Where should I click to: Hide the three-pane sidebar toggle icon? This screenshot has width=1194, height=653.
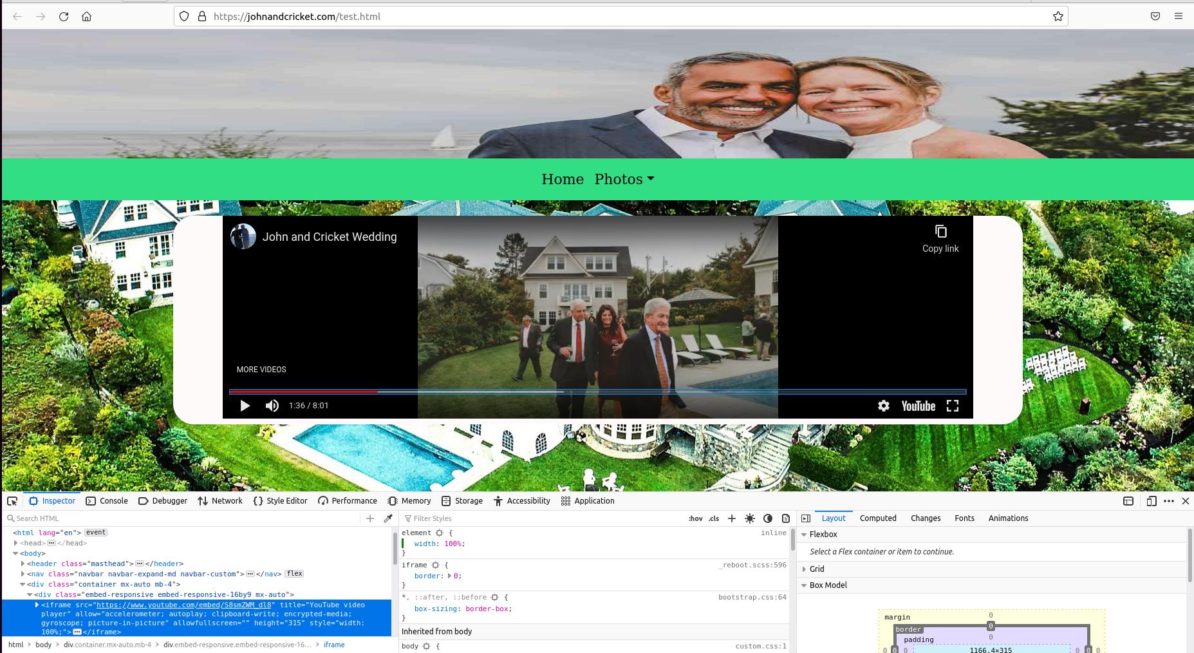(806, 518)
